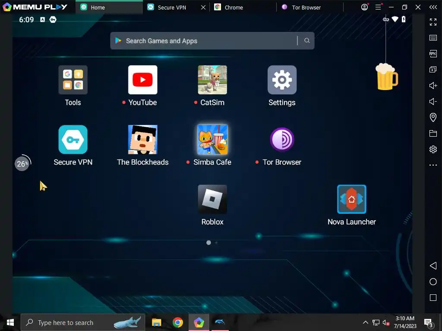Open Android Settings app

282,80
